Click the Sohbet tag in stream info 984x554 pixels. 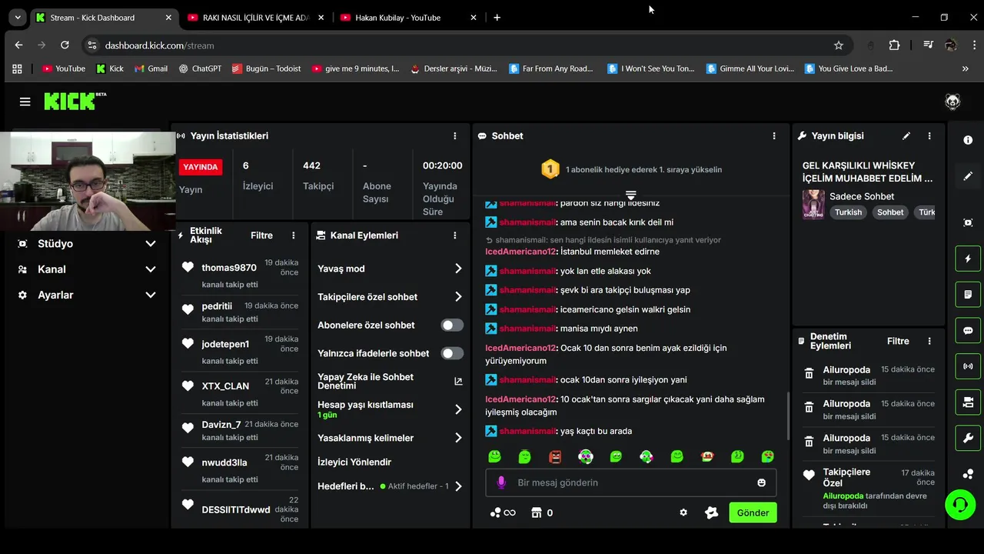890,212
